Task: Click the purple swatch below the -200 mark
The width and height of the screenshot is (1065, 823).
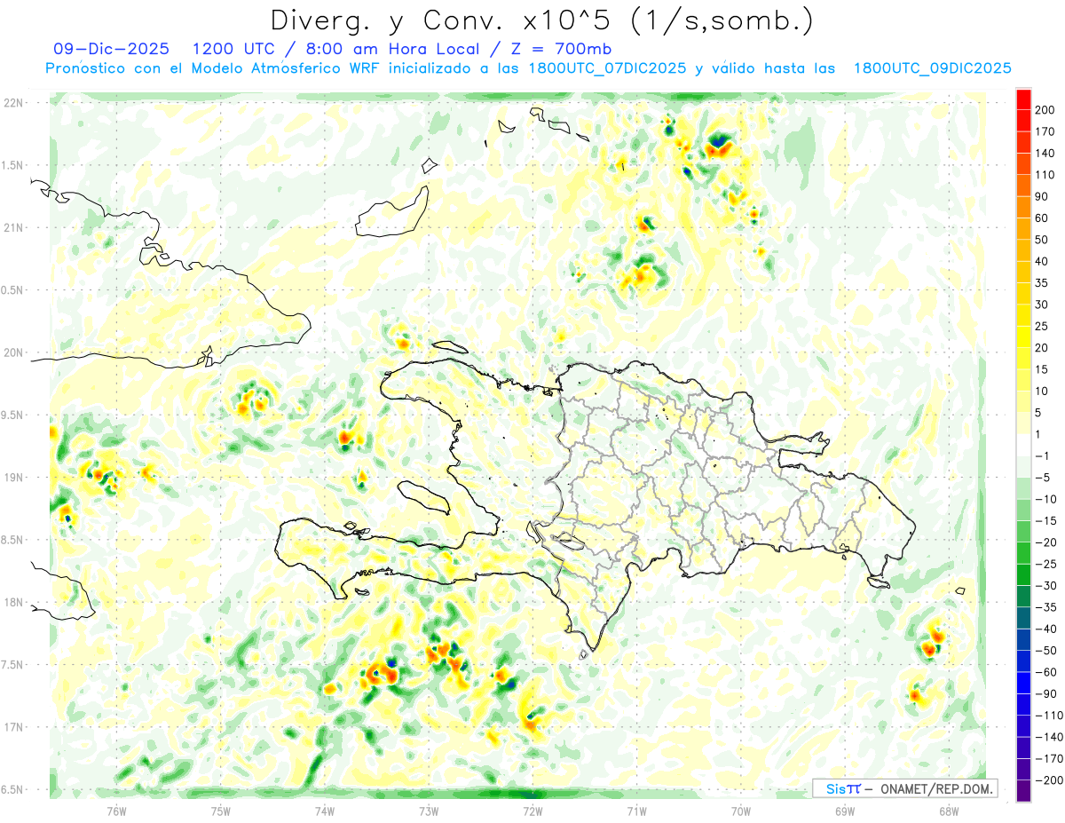Action: point(1023,791)
